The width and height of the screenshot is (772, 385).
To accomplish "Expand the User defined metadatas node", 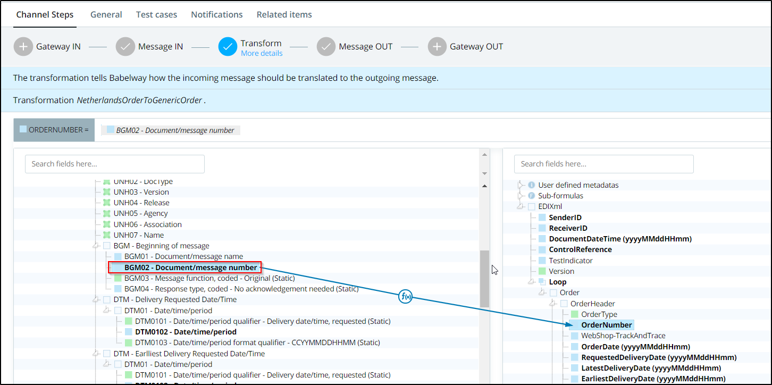I will [x=521, y=185].
